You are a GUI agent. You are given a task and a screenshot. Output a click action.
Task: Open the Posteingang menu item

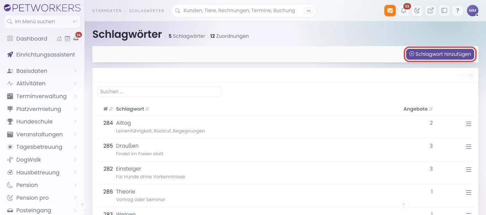coord(42,210)
